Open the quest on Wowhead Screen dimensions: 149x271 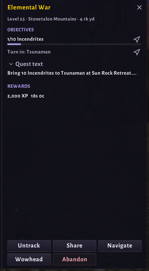point(29,259)
